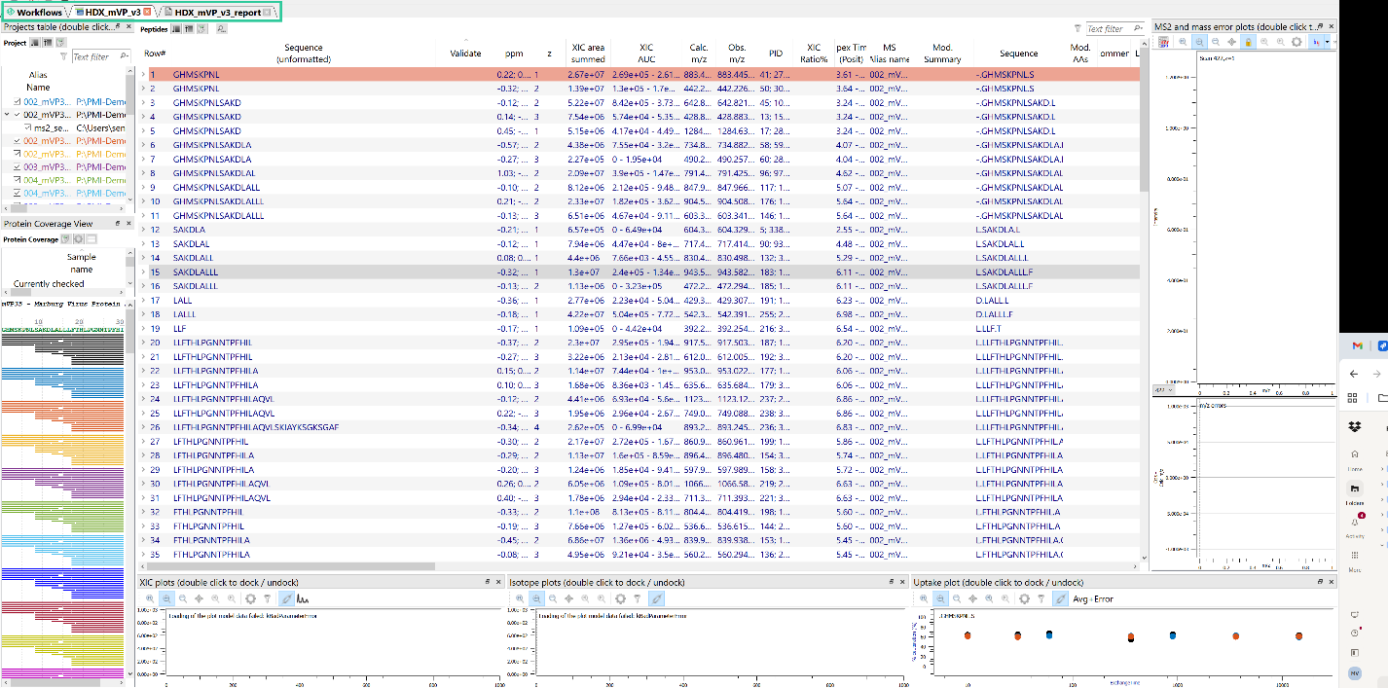This screenshot has width=1388, height=688.
Task: Click the funnel filter icon in Projects table
Action: [x=63, y=56]
